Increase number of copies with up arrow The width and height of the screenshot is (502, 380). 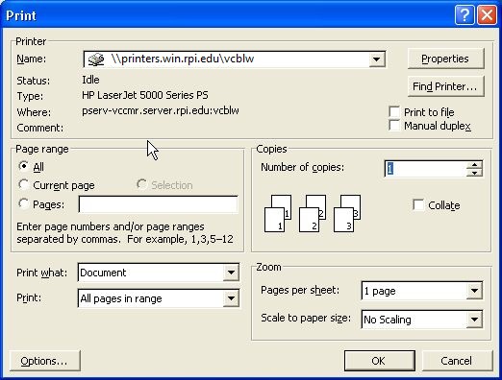474,165
